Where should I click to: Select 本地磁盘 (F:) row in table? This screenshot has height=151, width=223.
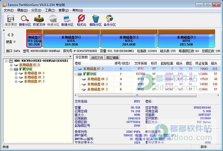coord(147,89)
